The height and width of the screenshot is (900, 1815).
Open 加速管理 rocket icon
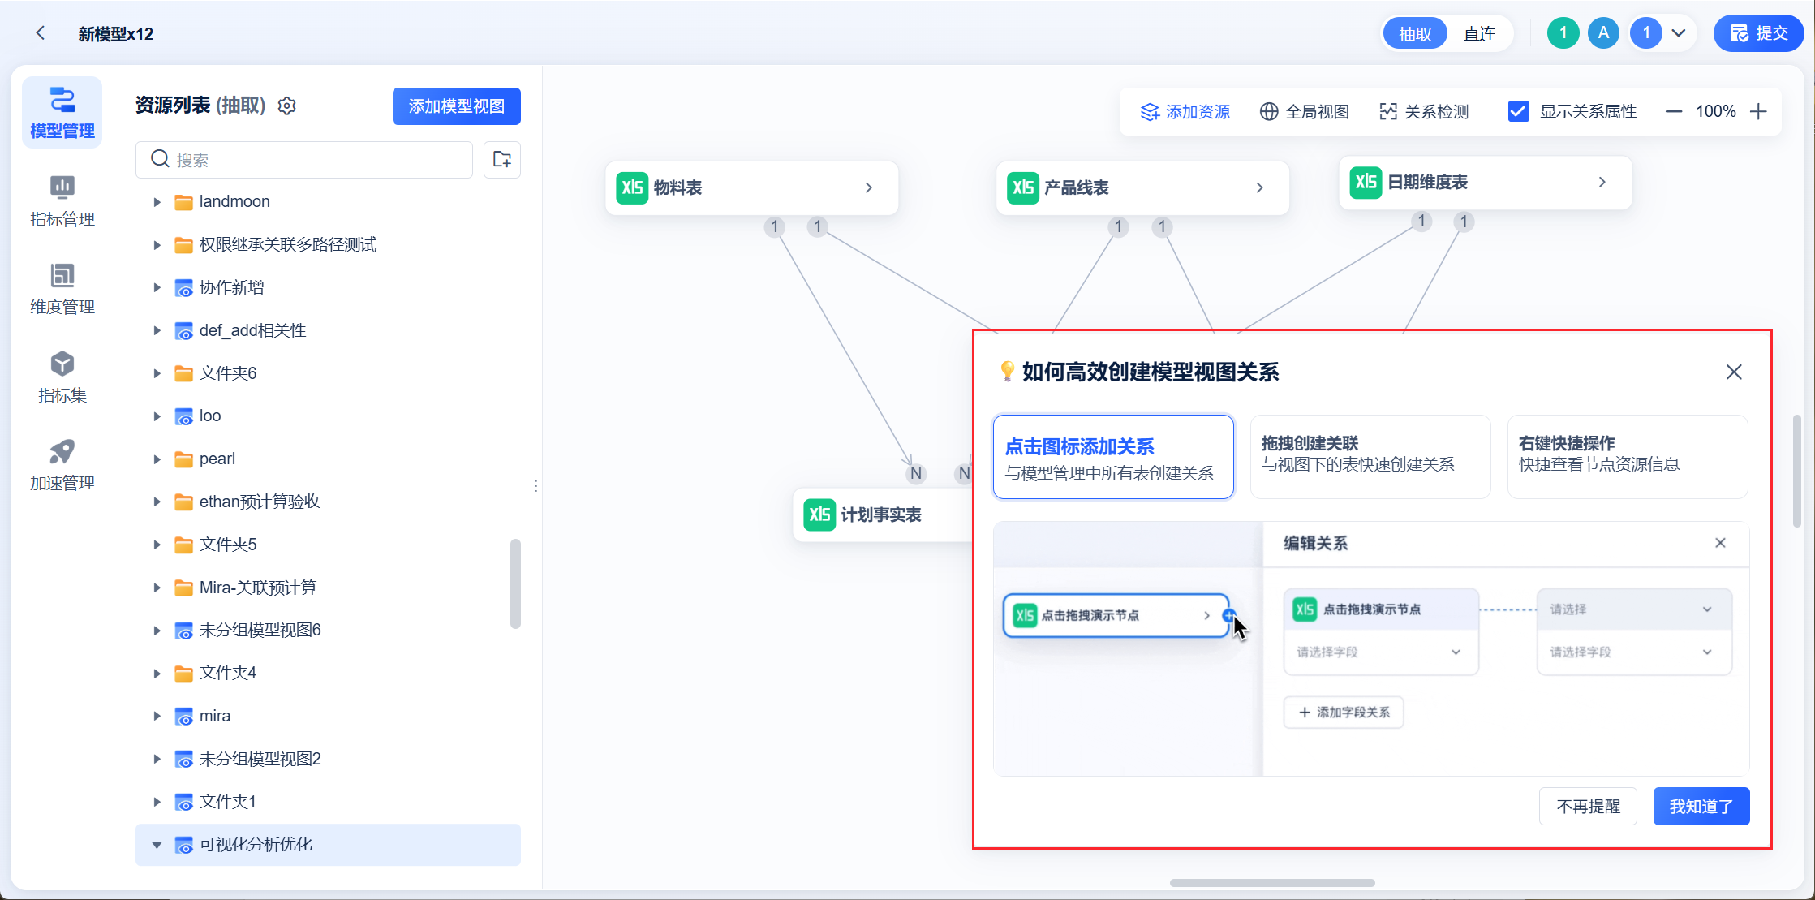(62, 452)
